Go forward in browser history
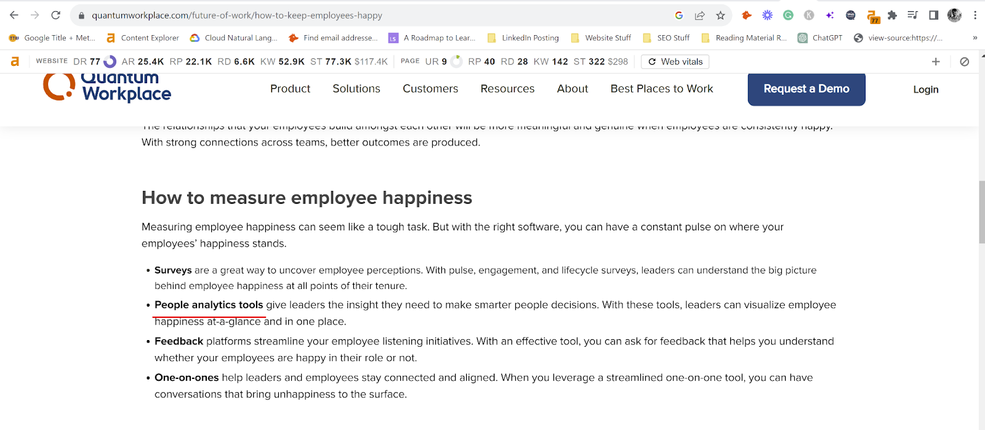Viewport: 985px width, 430px height. 35,15
